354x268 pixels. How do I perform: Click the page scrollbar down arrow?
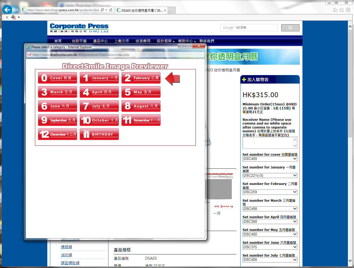pyautogui.click(x=350, y=261)
